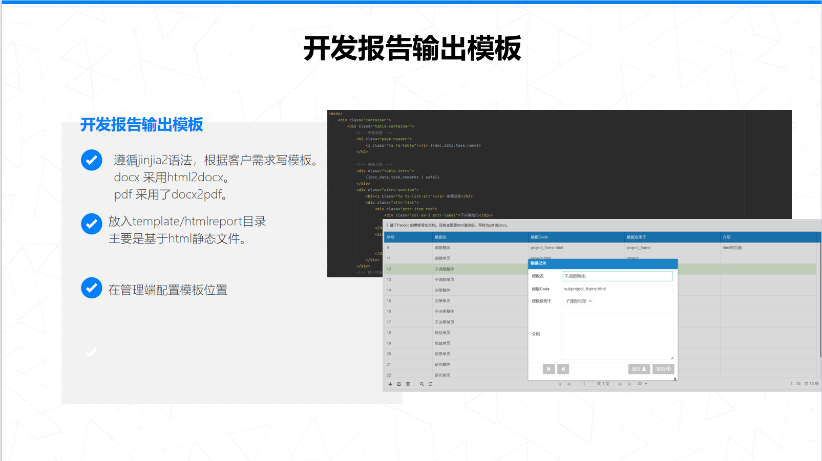Viewport: 822px width, 461px height.
Task: Edit the selected template row
Action: pos(399,384)
